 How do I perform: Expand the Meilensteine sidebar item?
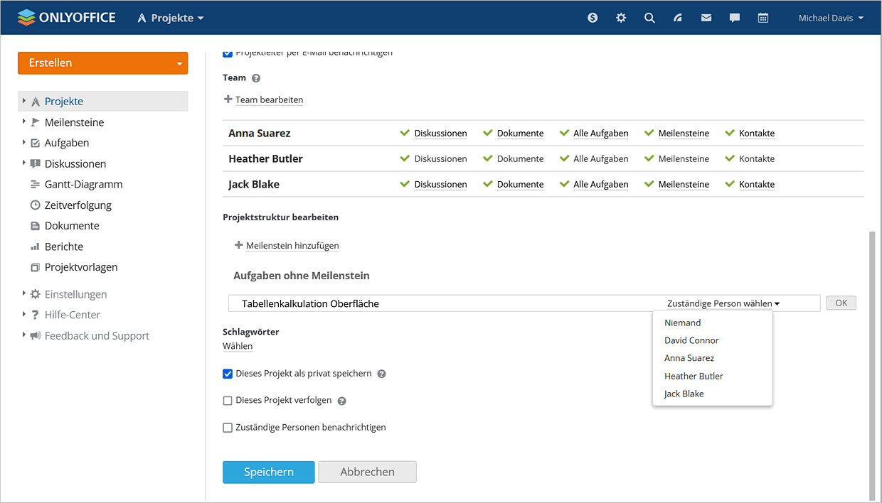(x=24, y=122)
